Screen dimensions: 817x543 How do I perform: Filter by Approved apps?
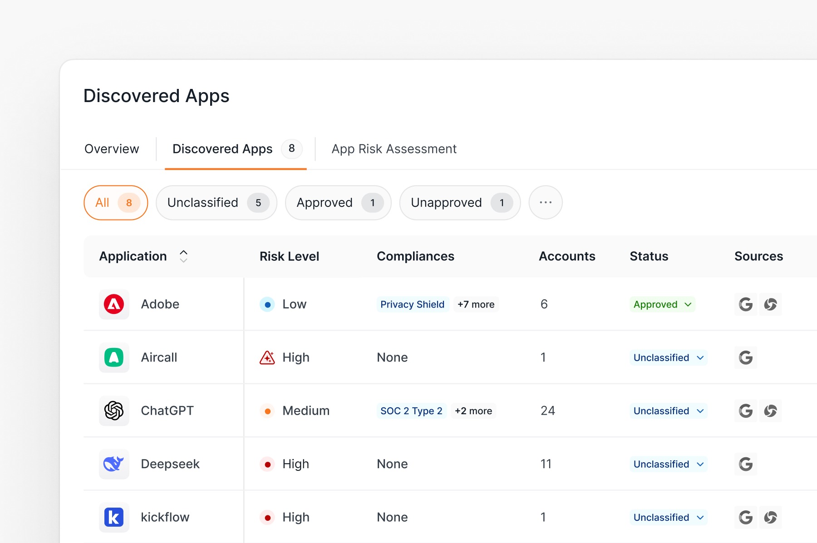[x=338, y=202]
